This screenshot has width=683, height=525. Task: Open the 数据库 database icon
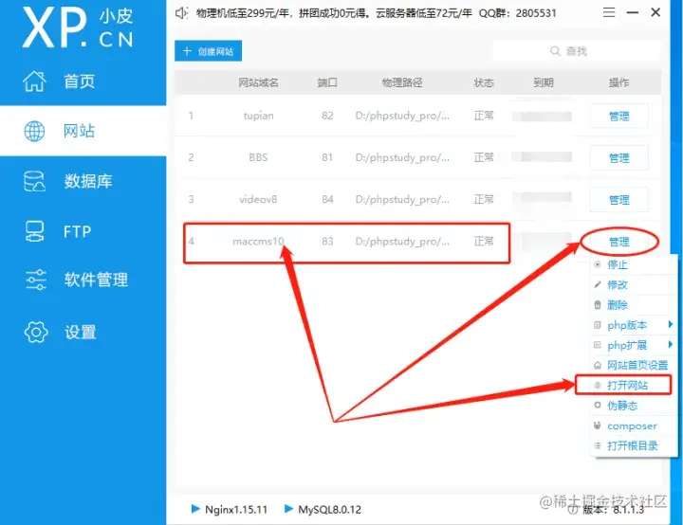(x=34, y=182)
